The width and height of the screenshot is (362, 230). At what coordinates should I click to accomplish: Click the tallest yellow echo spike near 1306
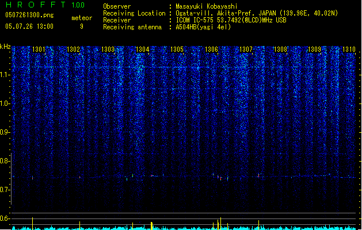click(220, 224)
